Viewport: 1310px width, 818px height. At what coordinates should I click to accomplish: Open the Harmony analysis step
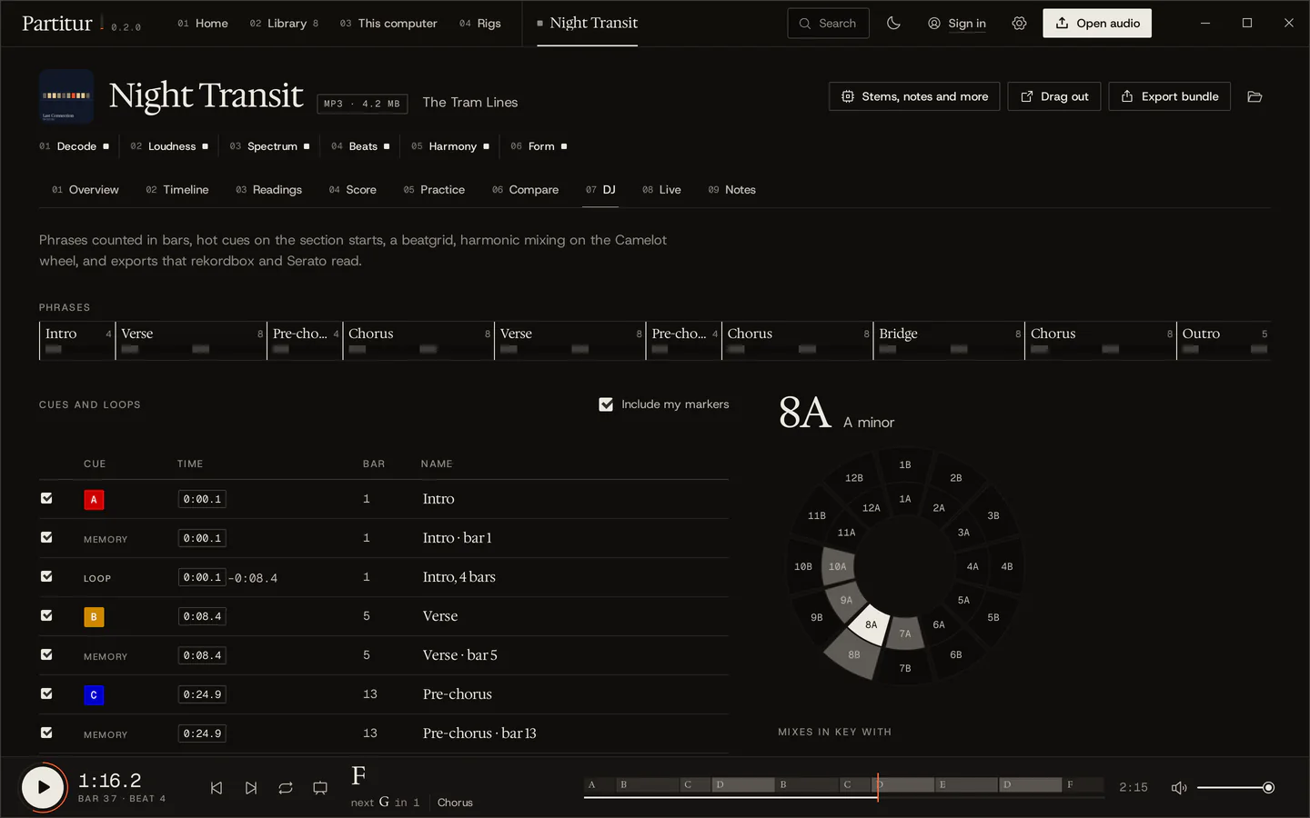[450, 146]
